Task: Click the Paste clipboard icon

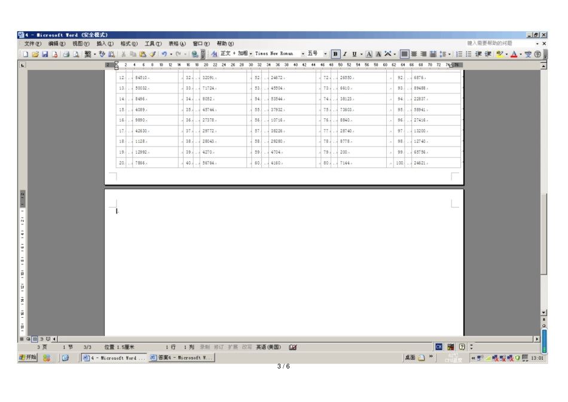Action: [x=143, y=54]
